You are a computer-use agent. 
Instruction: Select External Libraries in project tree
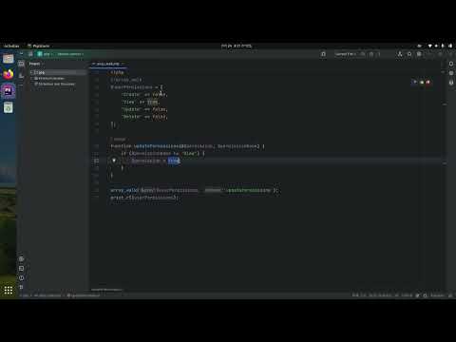click(49, 78)
